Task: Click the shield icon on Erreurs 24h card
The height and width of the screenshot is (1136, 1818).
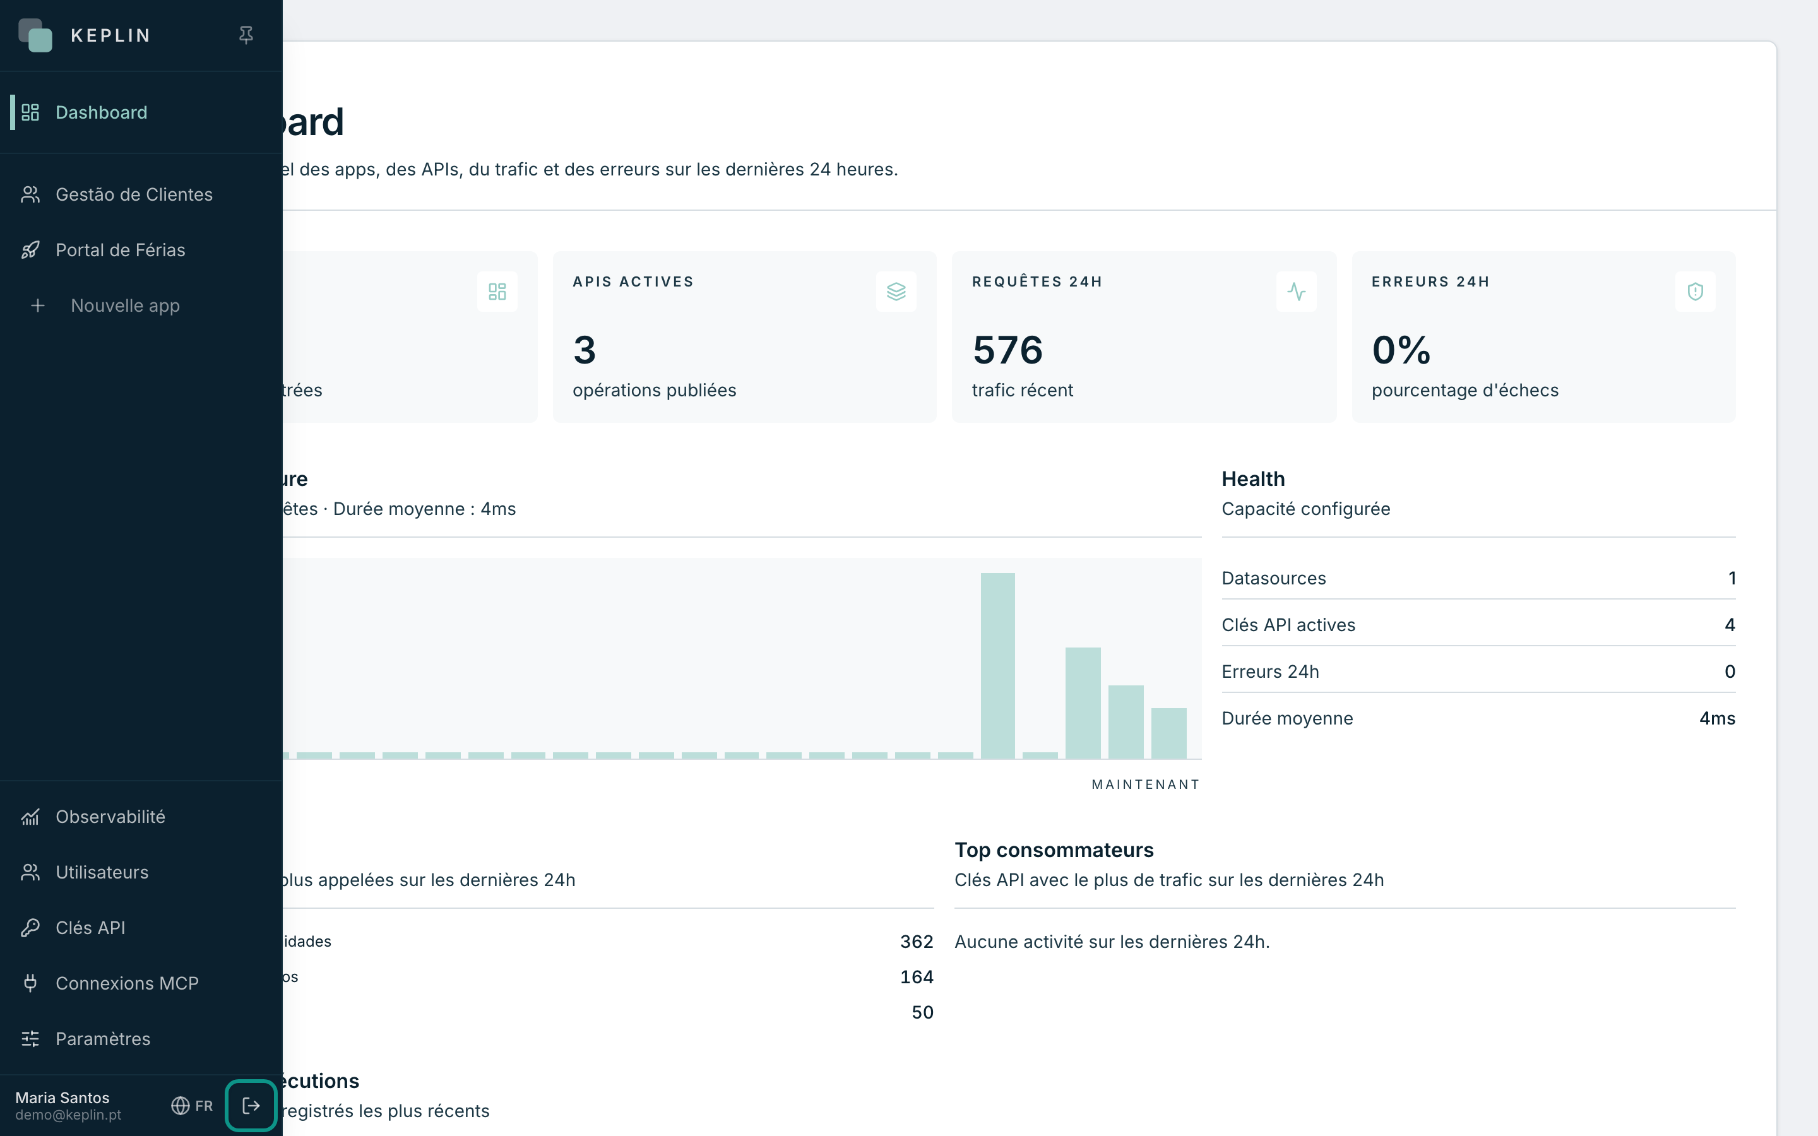Action: pyautogui.click(x=1696, y=292)
